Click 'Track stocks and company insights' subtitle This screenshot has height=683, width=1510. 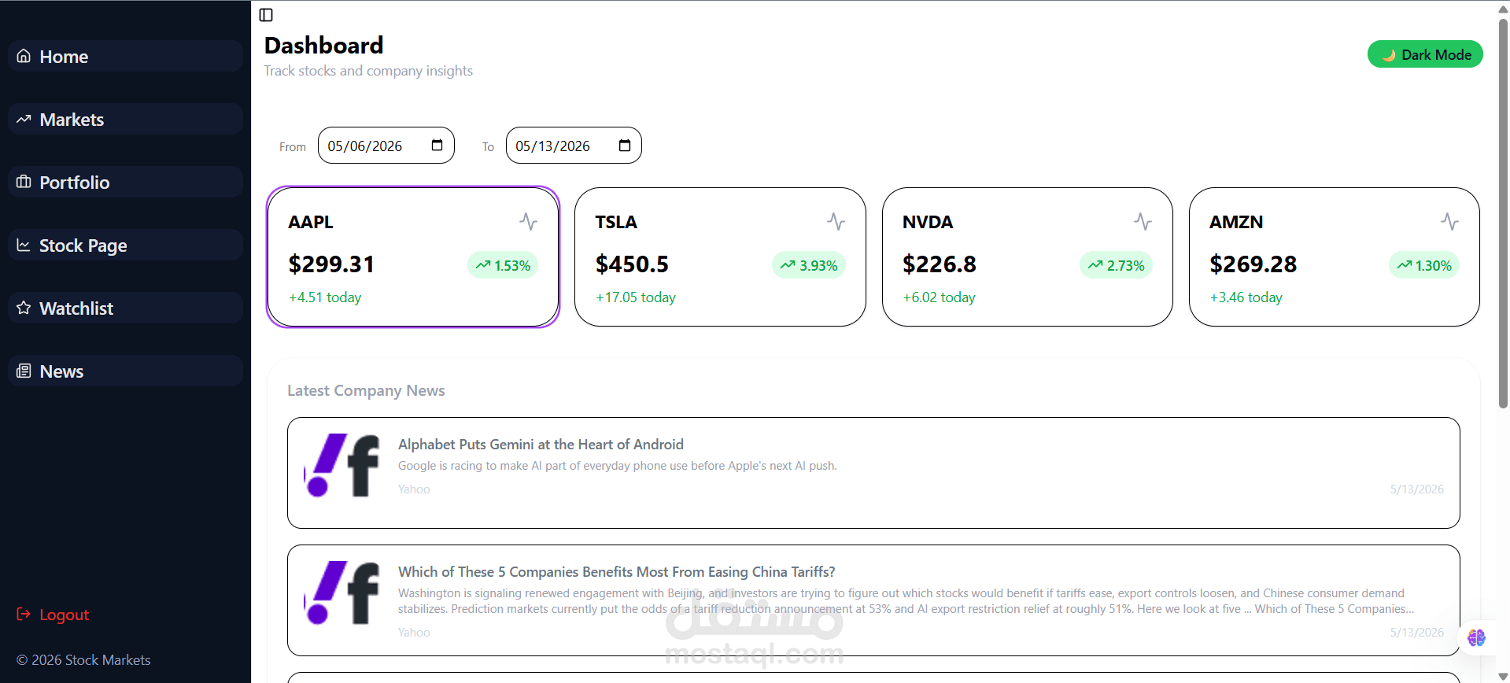(x=368, y=71)
